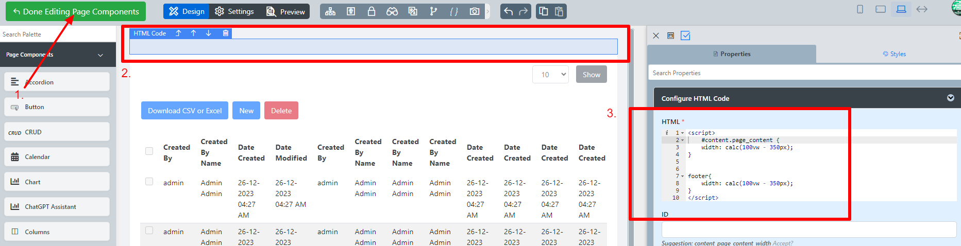Fold the script block at line 1
Screen dimensions: 961x246
click(x=683, y=133)
